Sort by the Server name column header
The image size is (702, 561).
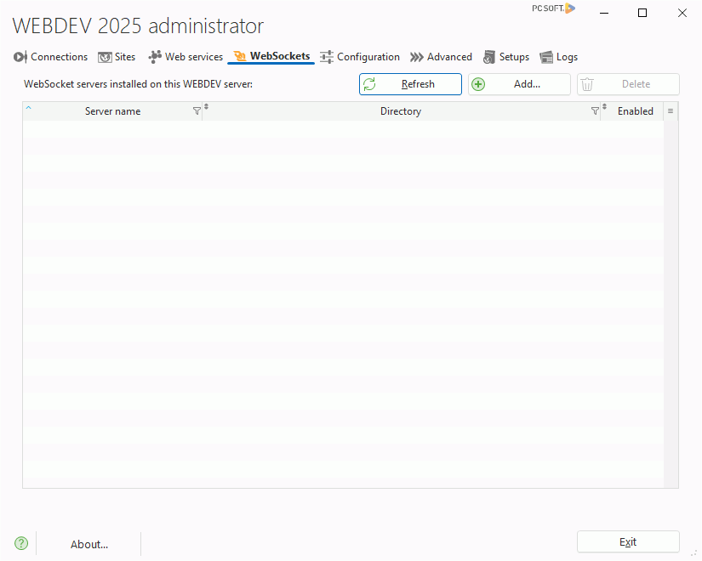coord(112,111)
